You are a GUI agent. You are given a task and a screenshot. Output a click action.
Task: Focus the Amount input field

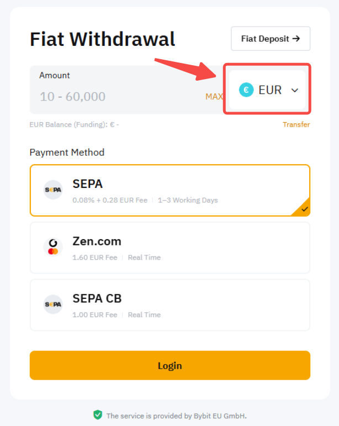pyautogui.click(x=116, y=97)
